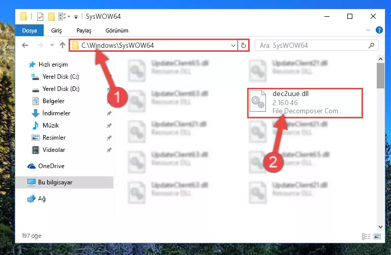Click the 197 öğe status text
391x255 pixels.
tap(32, 236)
